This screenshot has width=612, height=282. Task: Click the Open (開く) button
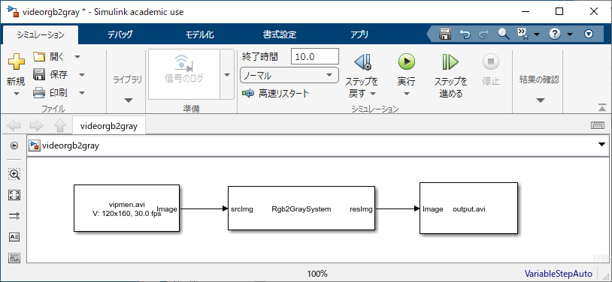coord(49,57)
